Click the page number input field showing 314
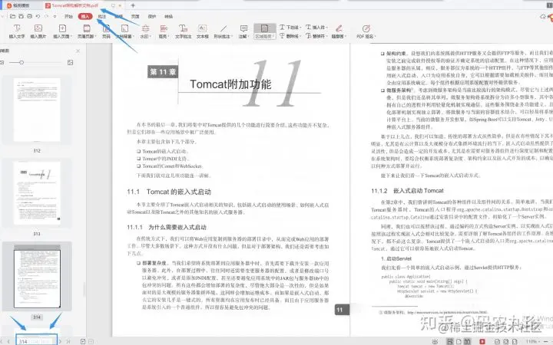553x345 pixels. click(36, 340)
